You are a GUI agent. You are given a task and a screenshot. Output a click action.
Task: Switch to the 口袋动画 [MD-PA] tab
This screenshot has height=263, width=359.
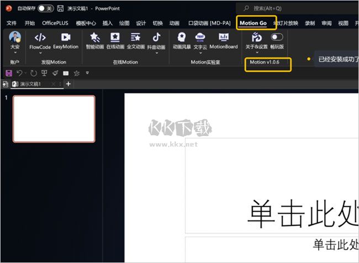coord(209,23)
